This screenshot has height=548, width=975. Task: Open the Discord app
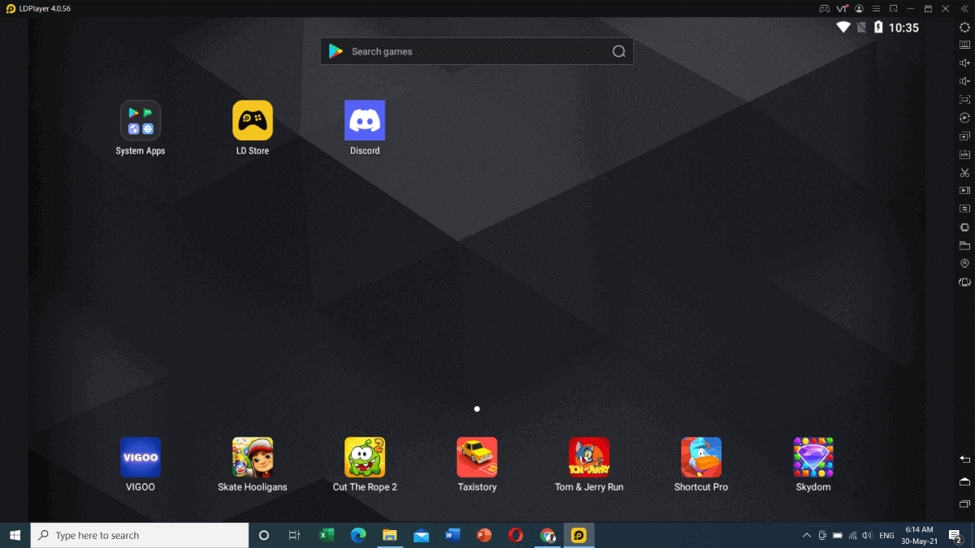[x=365, y=120]
